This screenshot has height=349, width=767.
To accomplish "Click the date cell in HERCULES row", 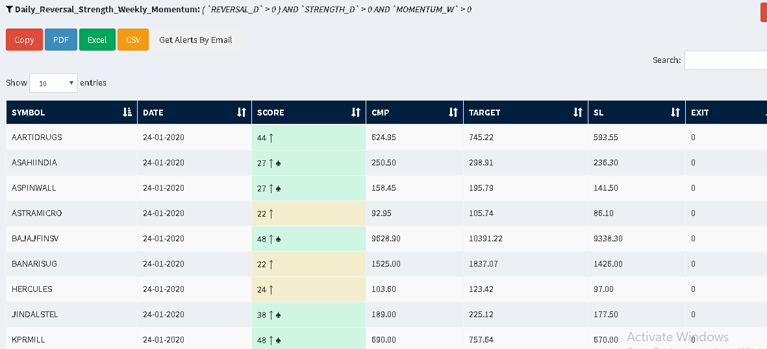I will 194,289.
